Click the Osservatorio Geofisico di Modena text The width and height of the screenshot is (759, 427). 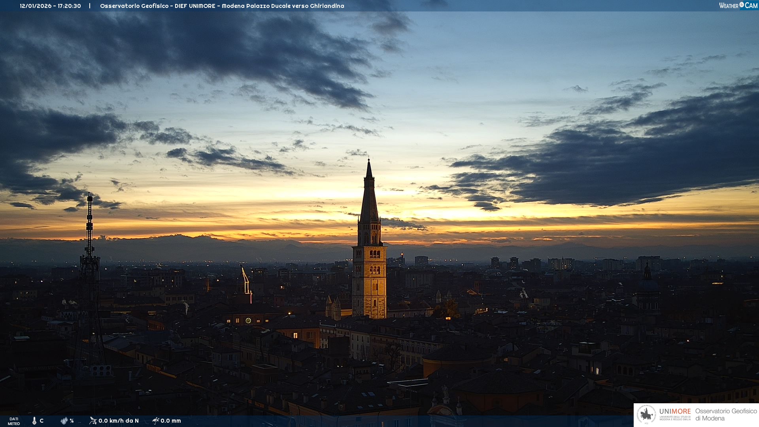click(726, 415)
